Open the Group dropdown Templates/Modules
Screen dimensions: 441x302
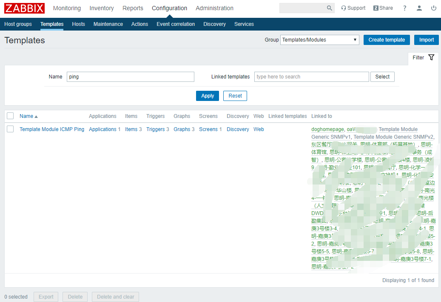[320, 40]
